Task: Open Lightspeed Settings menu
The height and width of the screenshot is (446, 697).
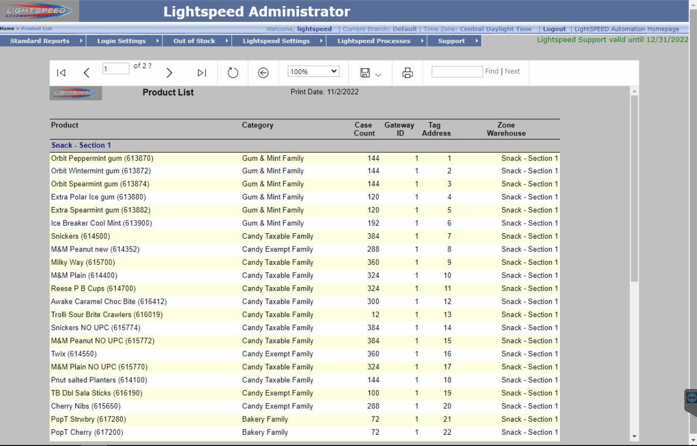Action: point(280,41)
